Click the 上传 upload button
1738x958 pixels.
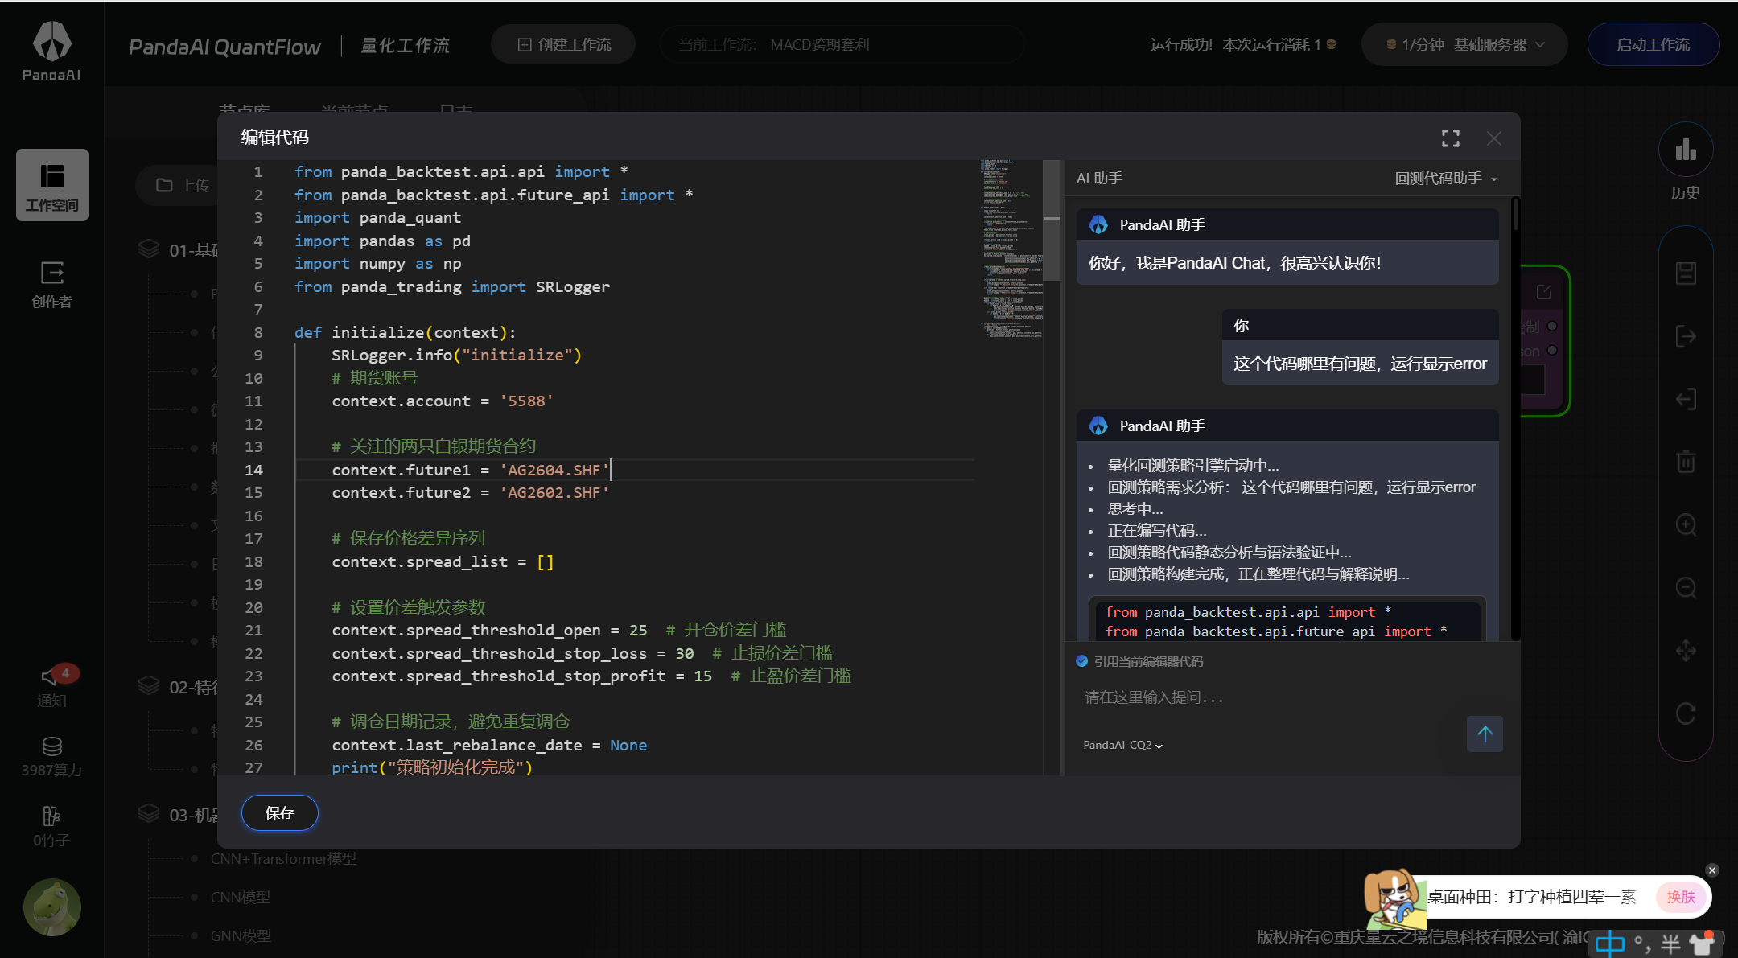183,186
